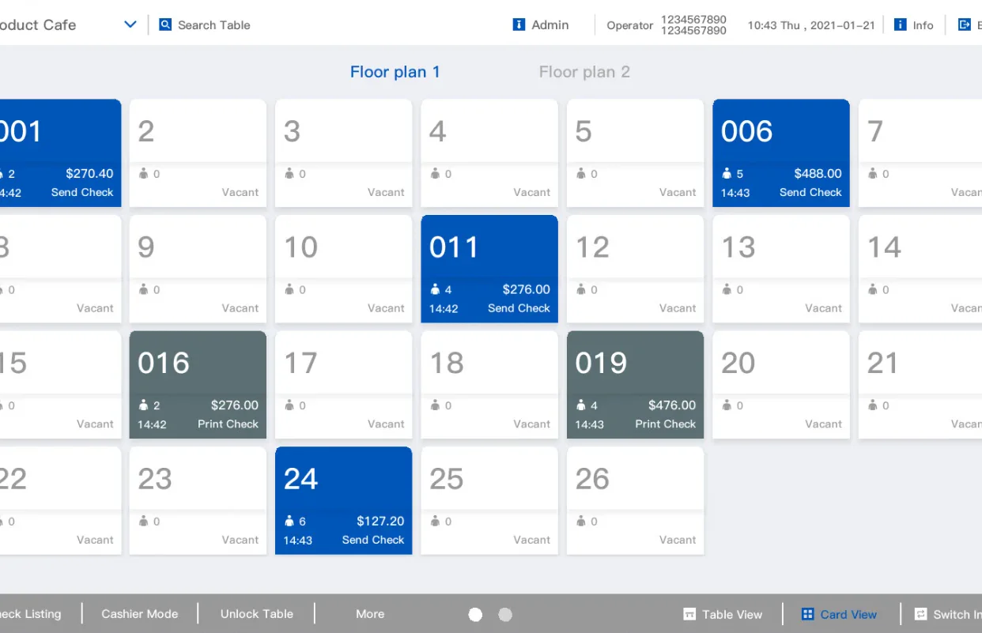Screen dimensions: 982x633
Task: Open the Info text link
Action: point(923,25)
